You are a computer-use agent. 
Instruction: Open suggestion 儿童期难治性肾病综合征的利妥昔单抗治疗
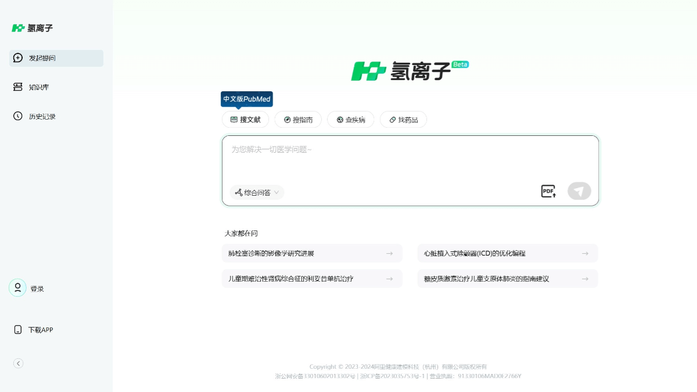click(312, 279)
